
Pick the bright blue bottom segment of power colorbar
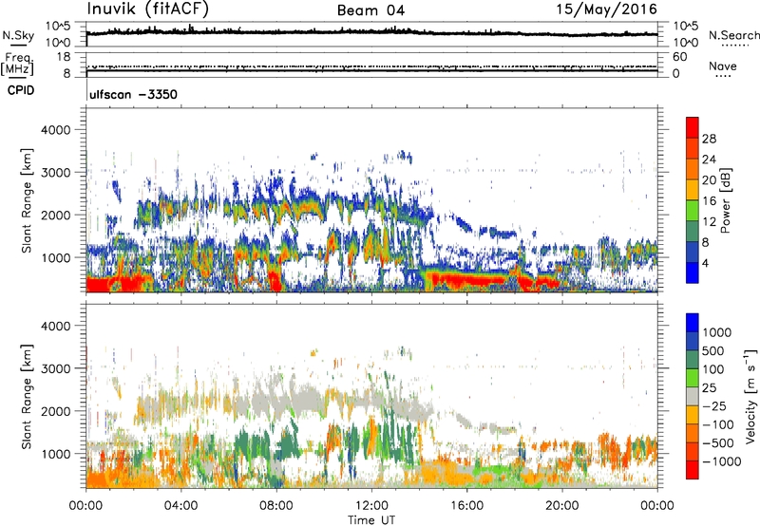click(x=693, y=272)
